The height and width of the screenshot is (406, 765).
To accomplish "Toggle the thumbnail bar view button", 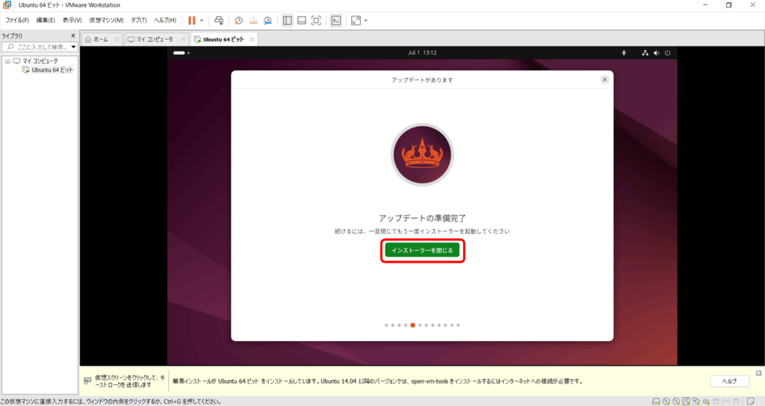I will pyautogui.click(x=302, y=20).
